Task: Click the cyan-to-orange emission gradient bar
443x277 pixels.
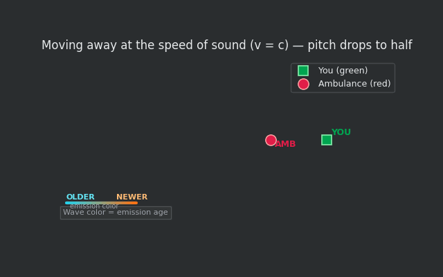Action: pyautogui.click(x=102, y=203)
